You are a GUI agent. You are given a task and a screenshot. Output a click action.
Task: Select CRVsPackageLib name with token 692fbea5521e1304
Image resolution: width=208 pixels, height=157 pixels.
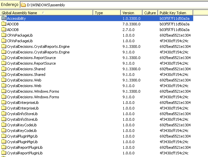(x=20, y=35)
